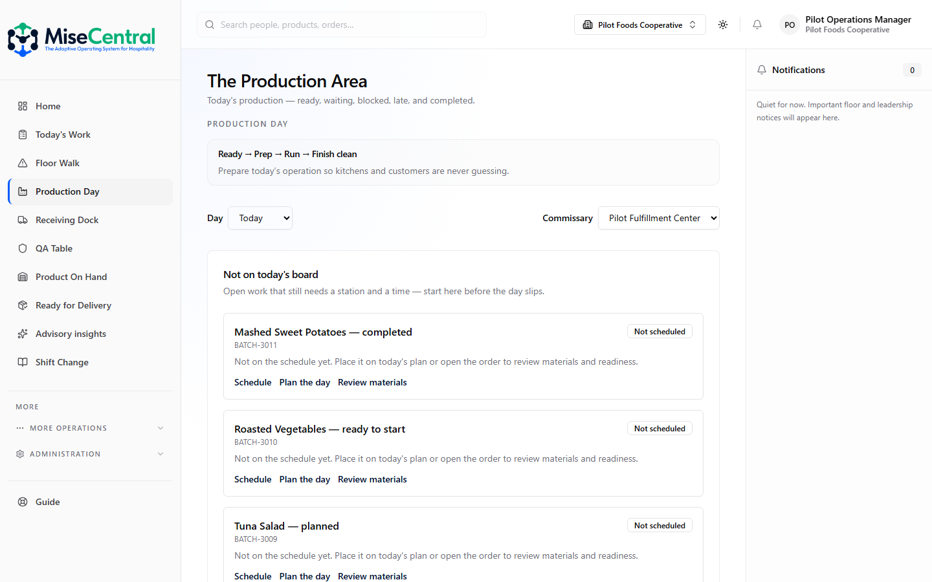Go to Home in the sidebar
The image size is (932, 582).
point(91,106)
